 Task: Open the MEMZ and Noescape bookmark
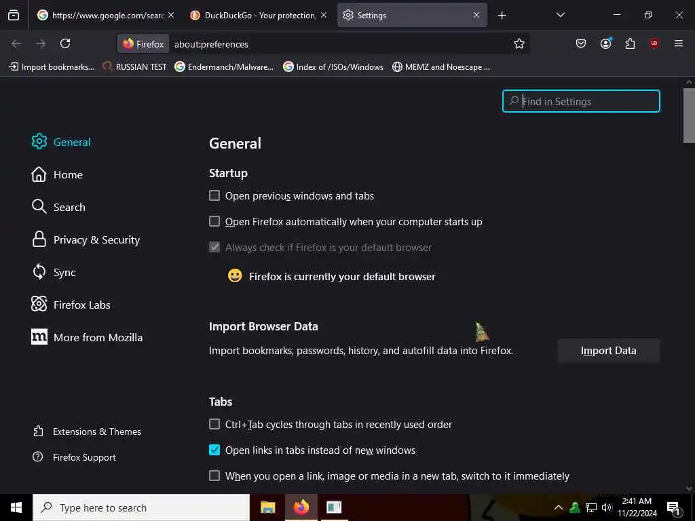click(441, 67)
